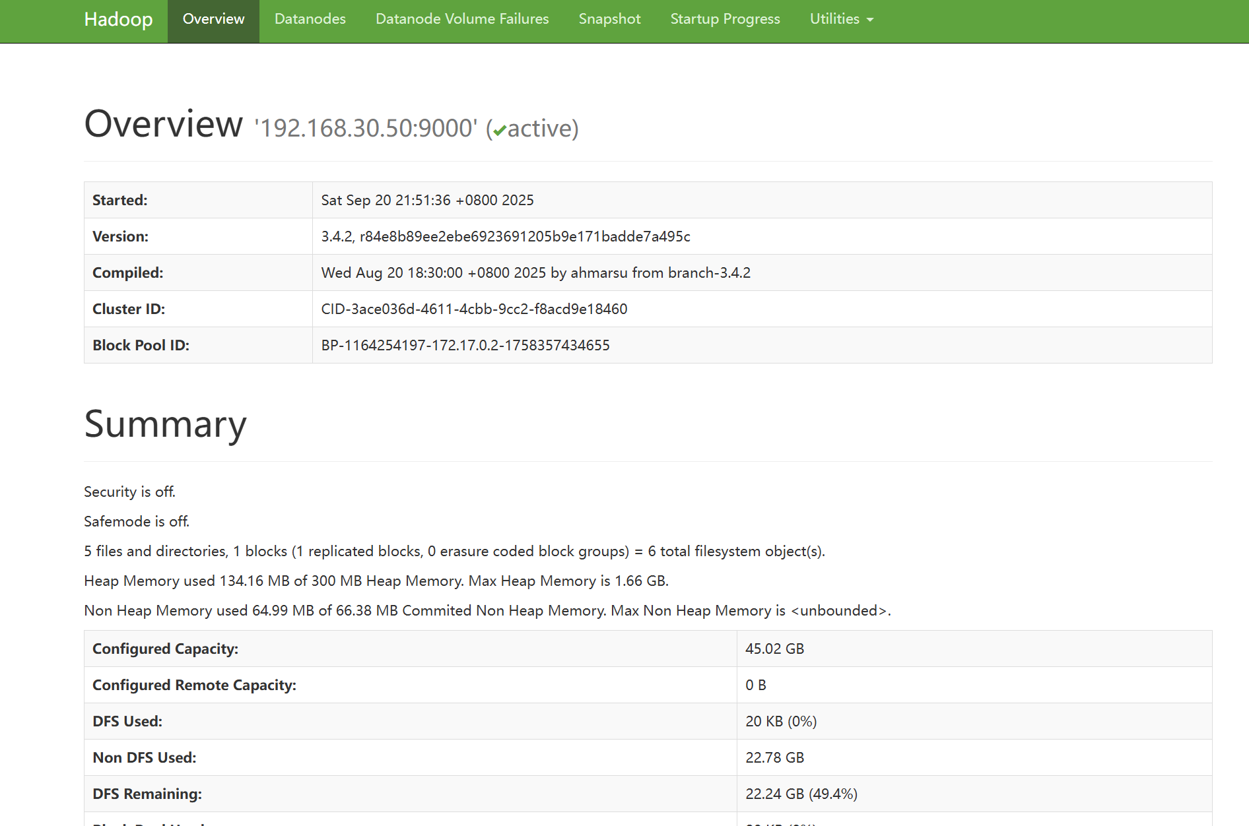
Task: Click the Version hash value cell
Action: click(x=505, y=237)
